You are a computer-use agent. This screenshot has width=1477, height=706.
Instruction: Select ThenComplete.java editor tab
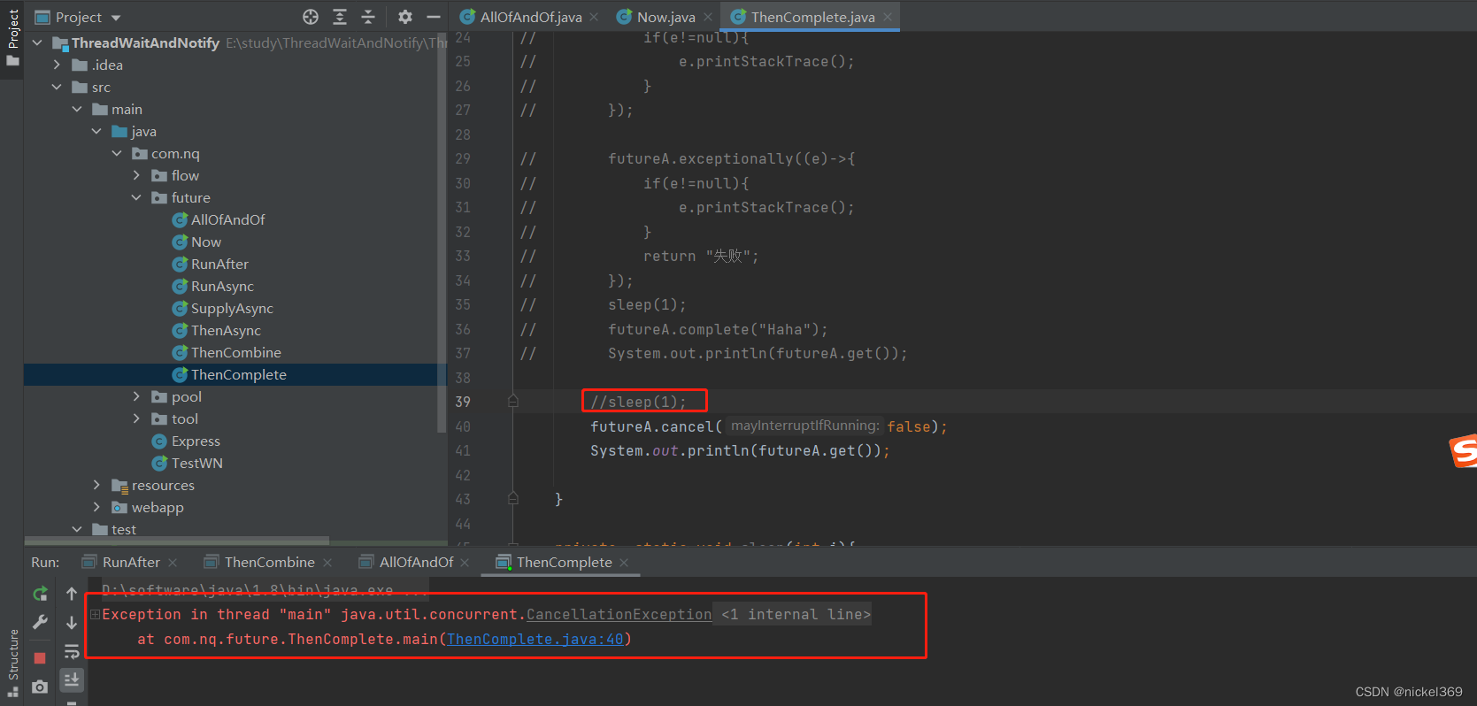click(x=812, y=17)
